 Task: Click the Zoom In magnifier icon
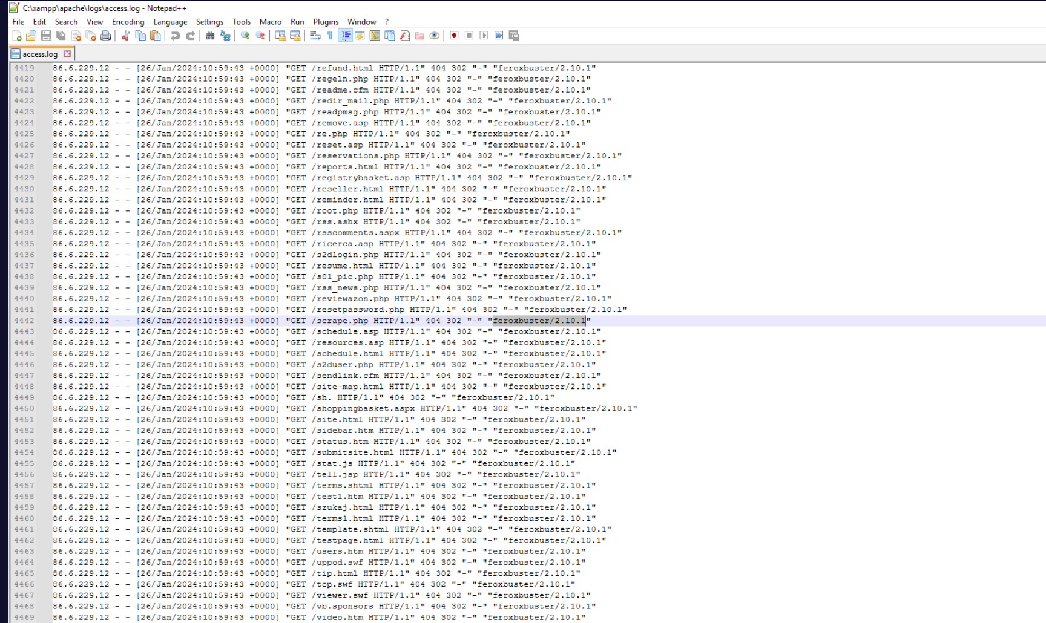tap(245, 36)
